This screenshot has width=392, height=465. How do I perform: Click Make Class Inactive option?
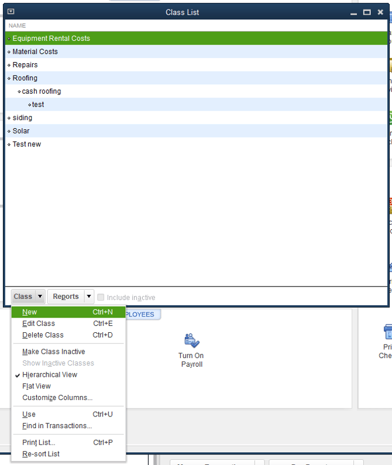click(53, 352)
